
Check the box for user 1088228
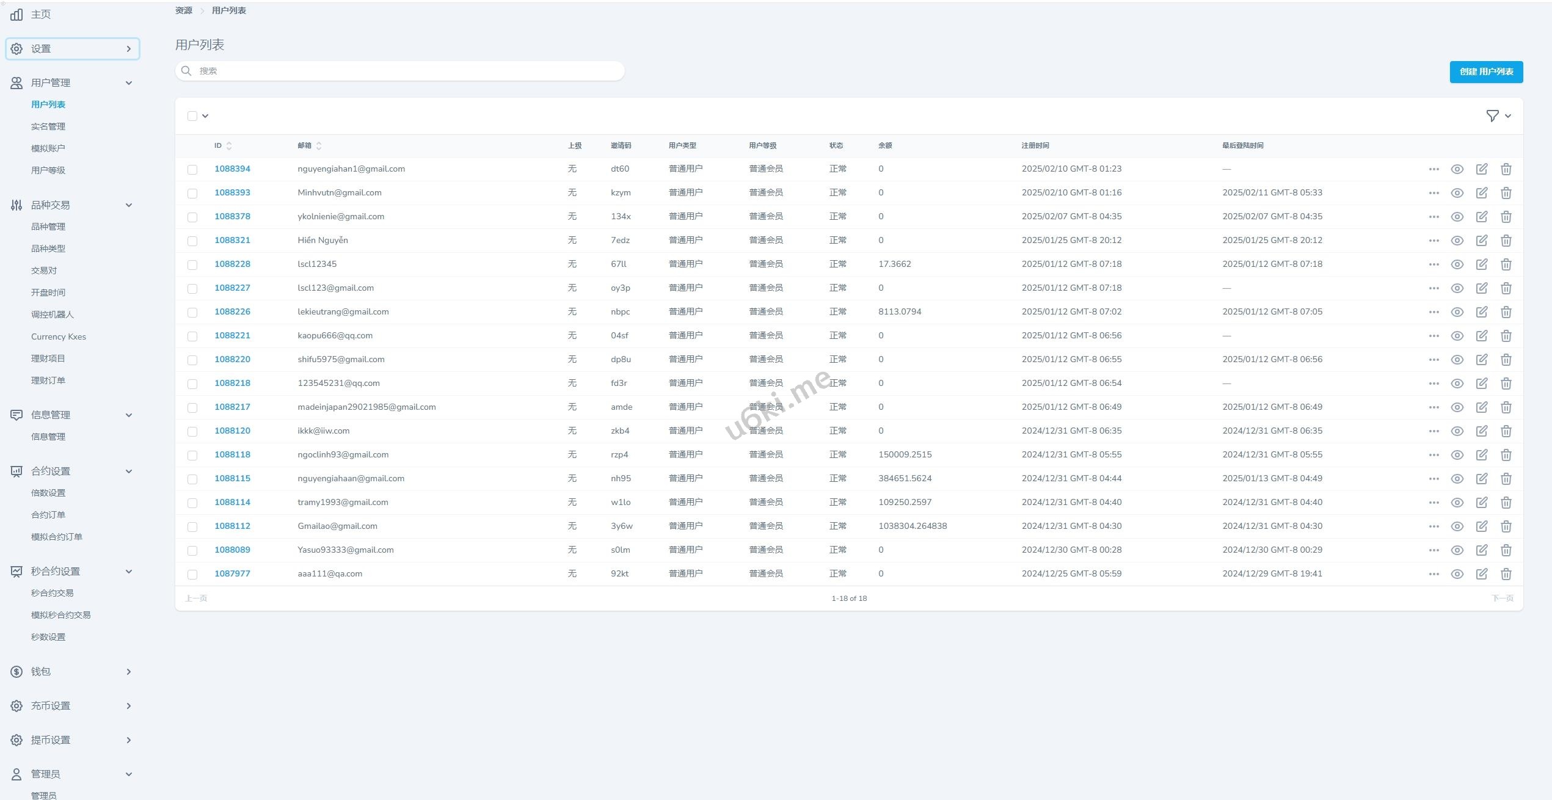(x=192, y=264)
